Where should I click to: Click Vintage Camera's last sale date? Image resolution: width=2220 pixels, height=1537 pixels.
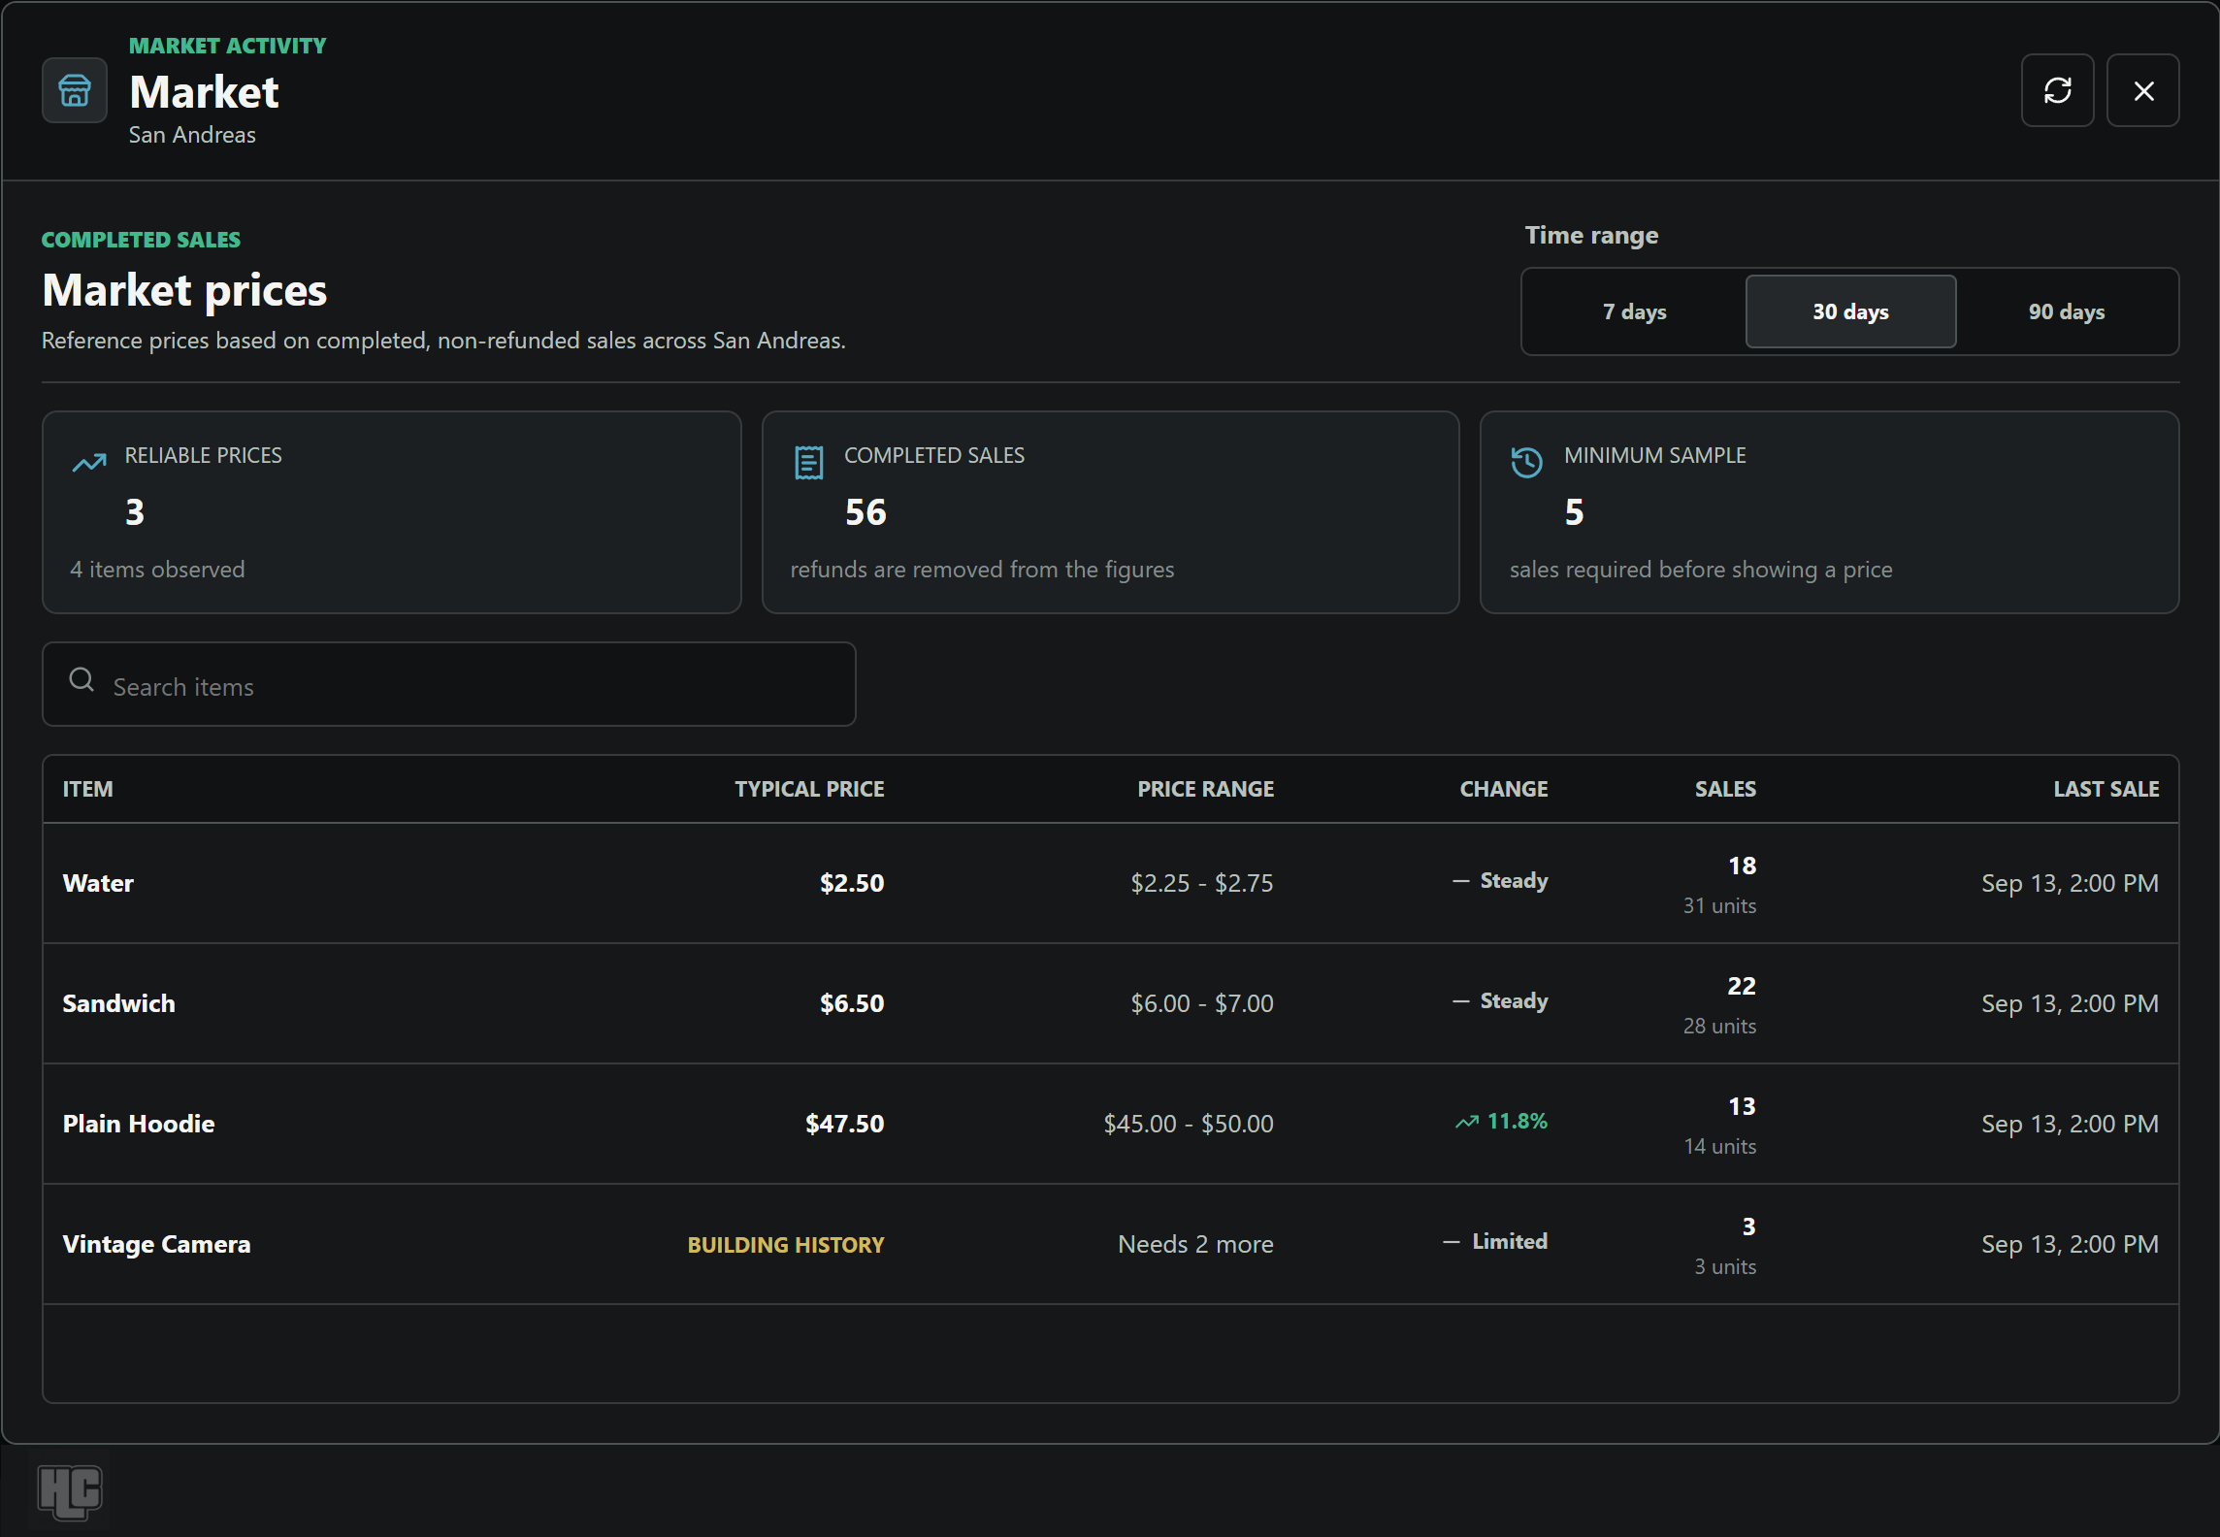pos(2070,1244)
